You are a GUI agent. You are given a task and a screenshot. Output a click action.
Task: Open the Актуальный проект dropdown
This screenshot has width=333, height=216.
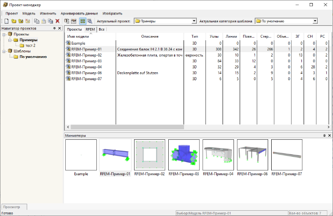(x=194, y=21)
